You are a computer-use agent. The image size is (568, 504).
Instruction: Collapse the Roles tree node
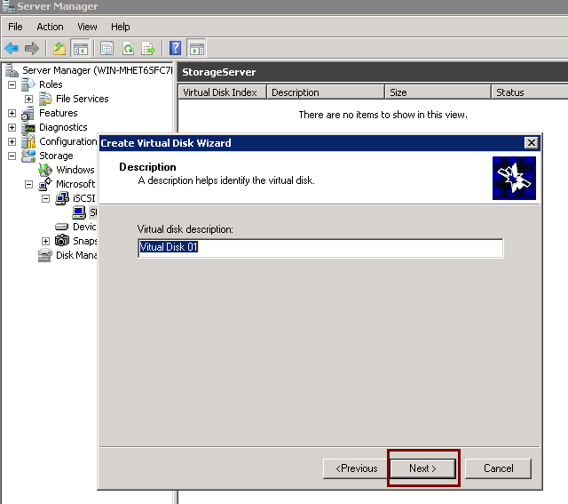[12, 84]
